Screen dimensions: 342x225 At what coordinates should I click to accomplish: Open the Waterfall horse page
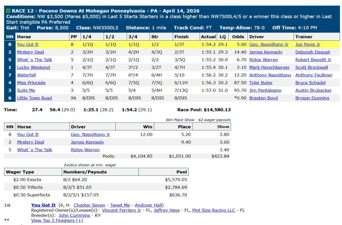pos(26,75)
